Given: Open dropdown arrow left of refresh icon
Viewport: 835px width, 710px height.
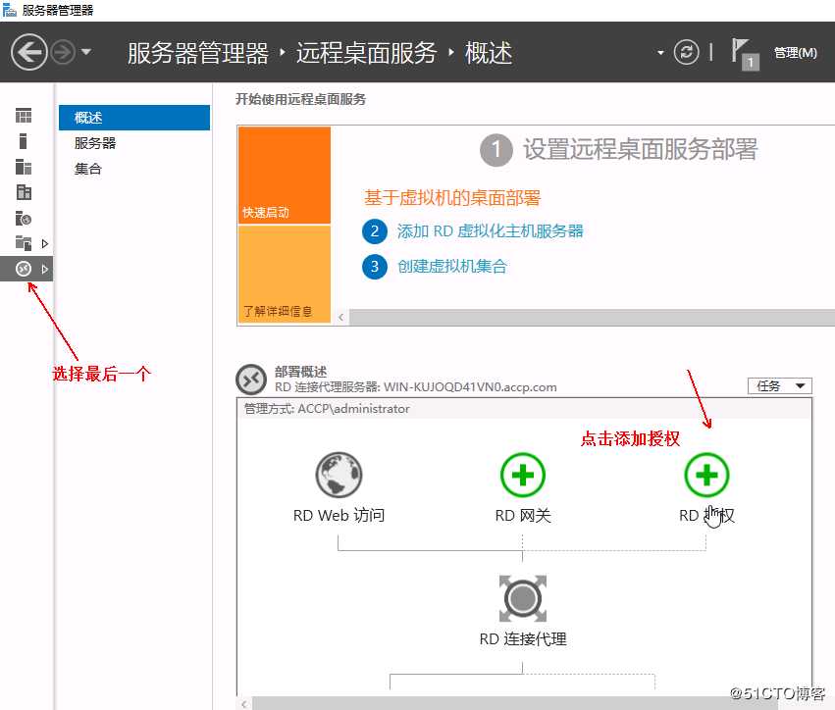Looking at the screenshot, I should (x=660, y=53).
